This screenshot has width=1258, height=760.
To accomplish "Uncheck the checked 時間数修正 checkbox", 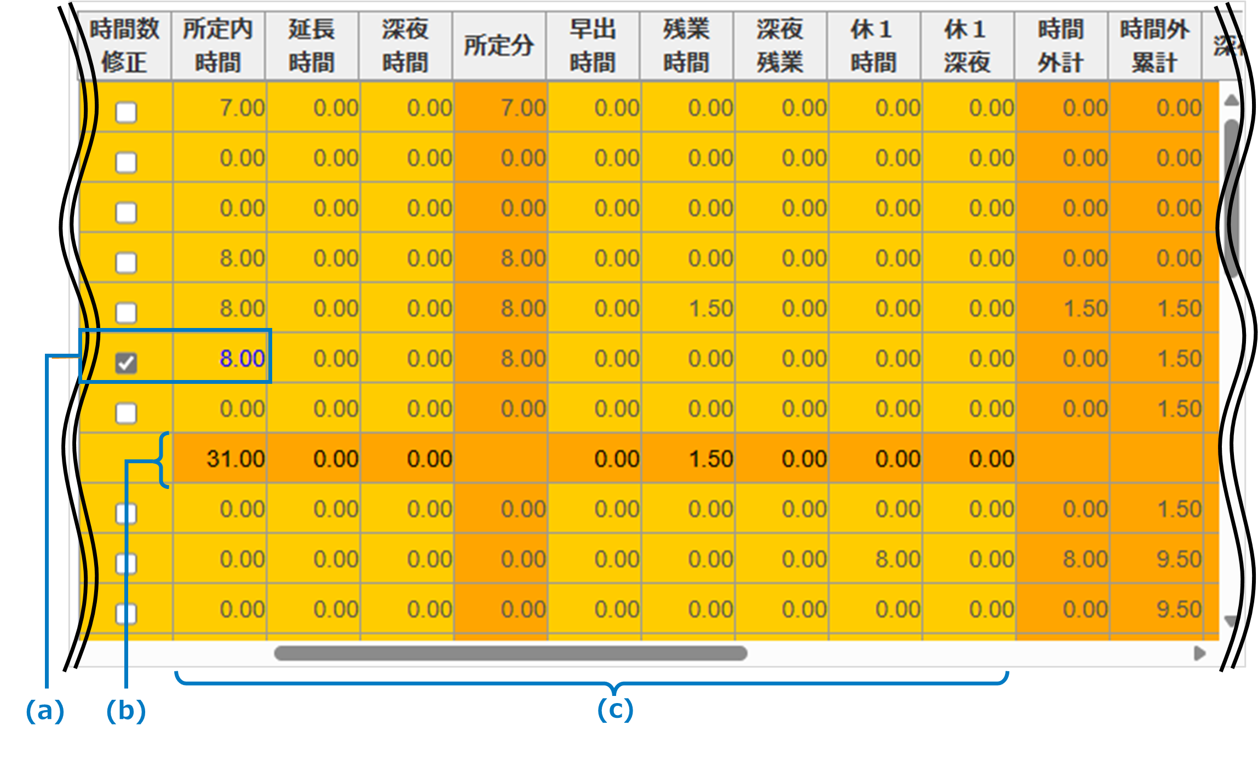I will [126, 363].
